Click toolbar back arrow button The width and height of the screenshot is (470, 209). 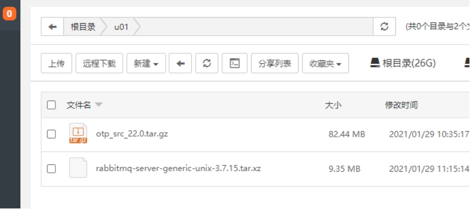pyautogui.click(x=180, y=63)
